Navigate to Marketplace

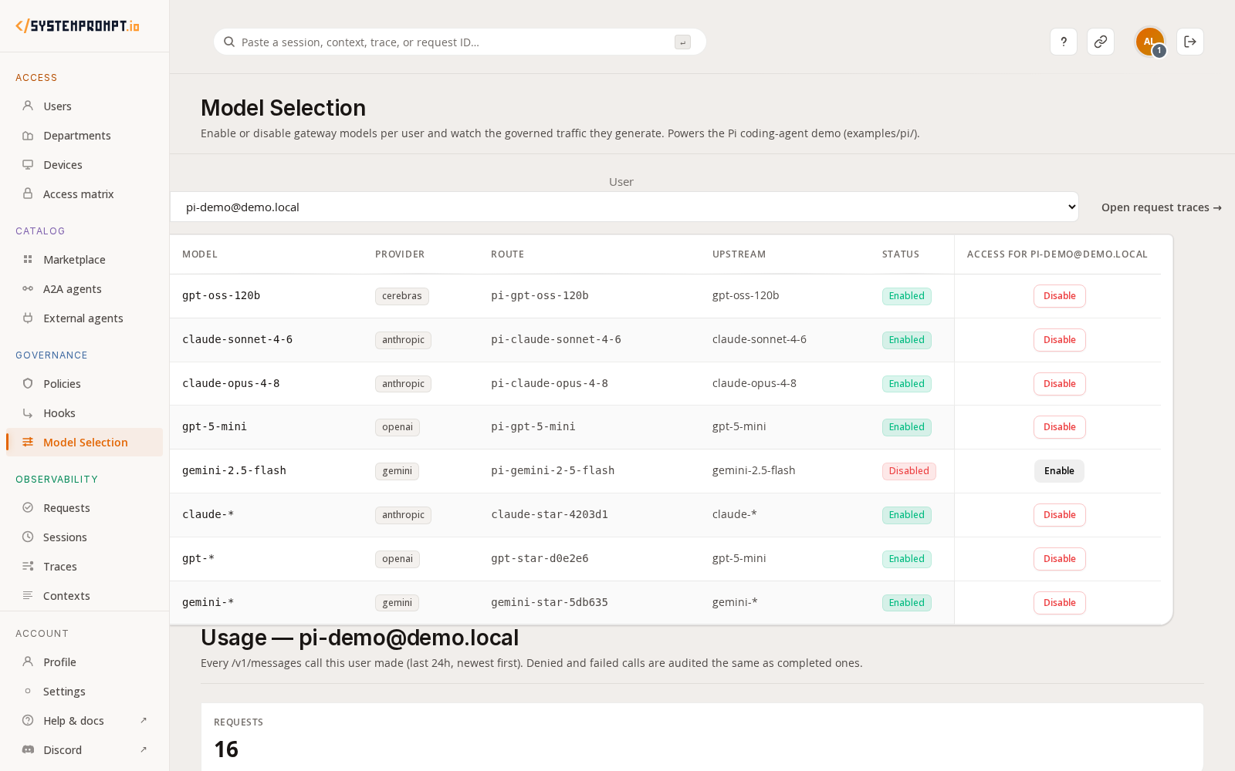84,259
